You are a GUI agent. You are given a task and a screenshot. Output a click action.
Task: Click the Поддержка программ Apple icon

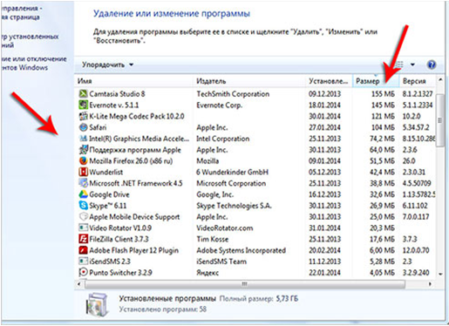[x=83, y=149]
